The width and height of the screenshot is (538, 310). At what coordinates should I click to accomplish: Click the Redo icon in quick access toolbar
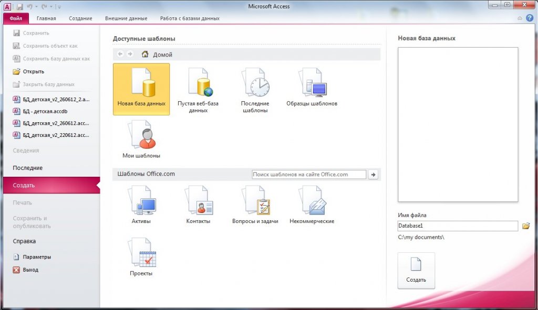(x=44, y=6)
